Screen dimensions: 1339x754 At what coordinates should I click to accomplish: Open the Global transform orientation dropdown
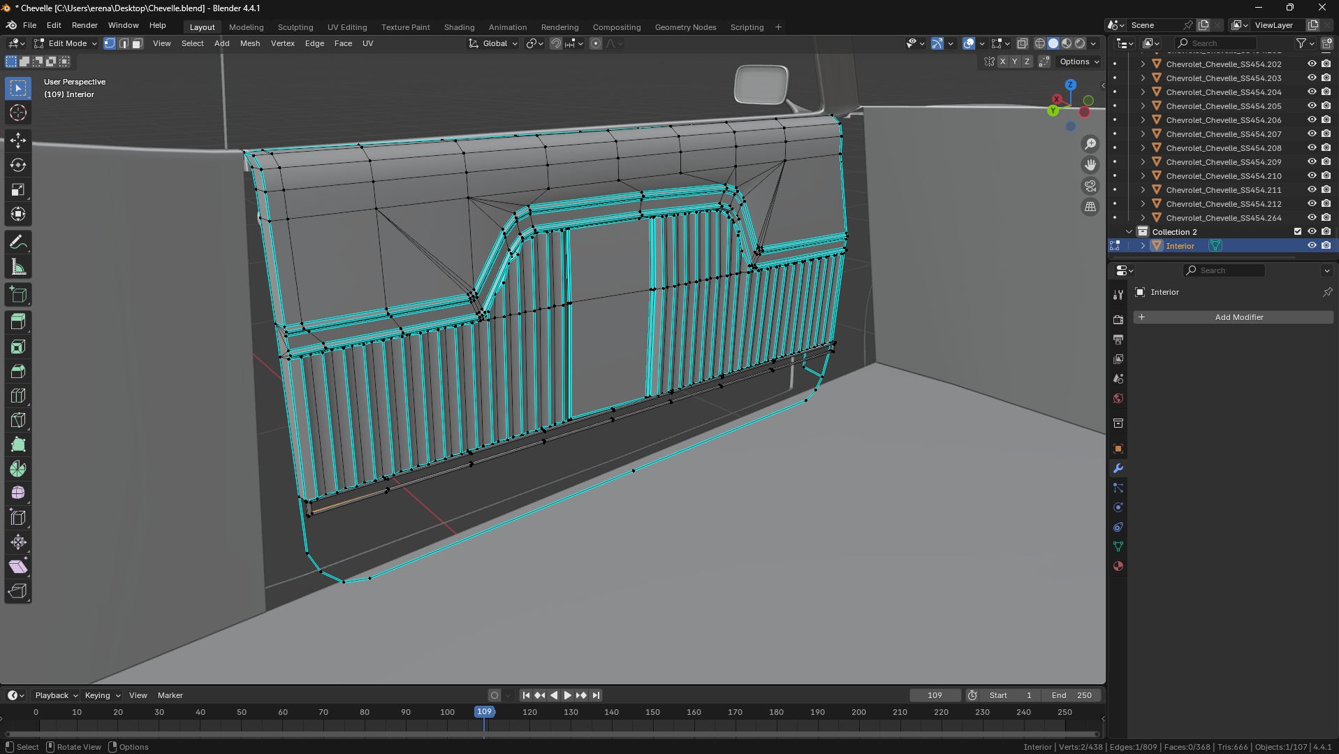pos(494,43)
